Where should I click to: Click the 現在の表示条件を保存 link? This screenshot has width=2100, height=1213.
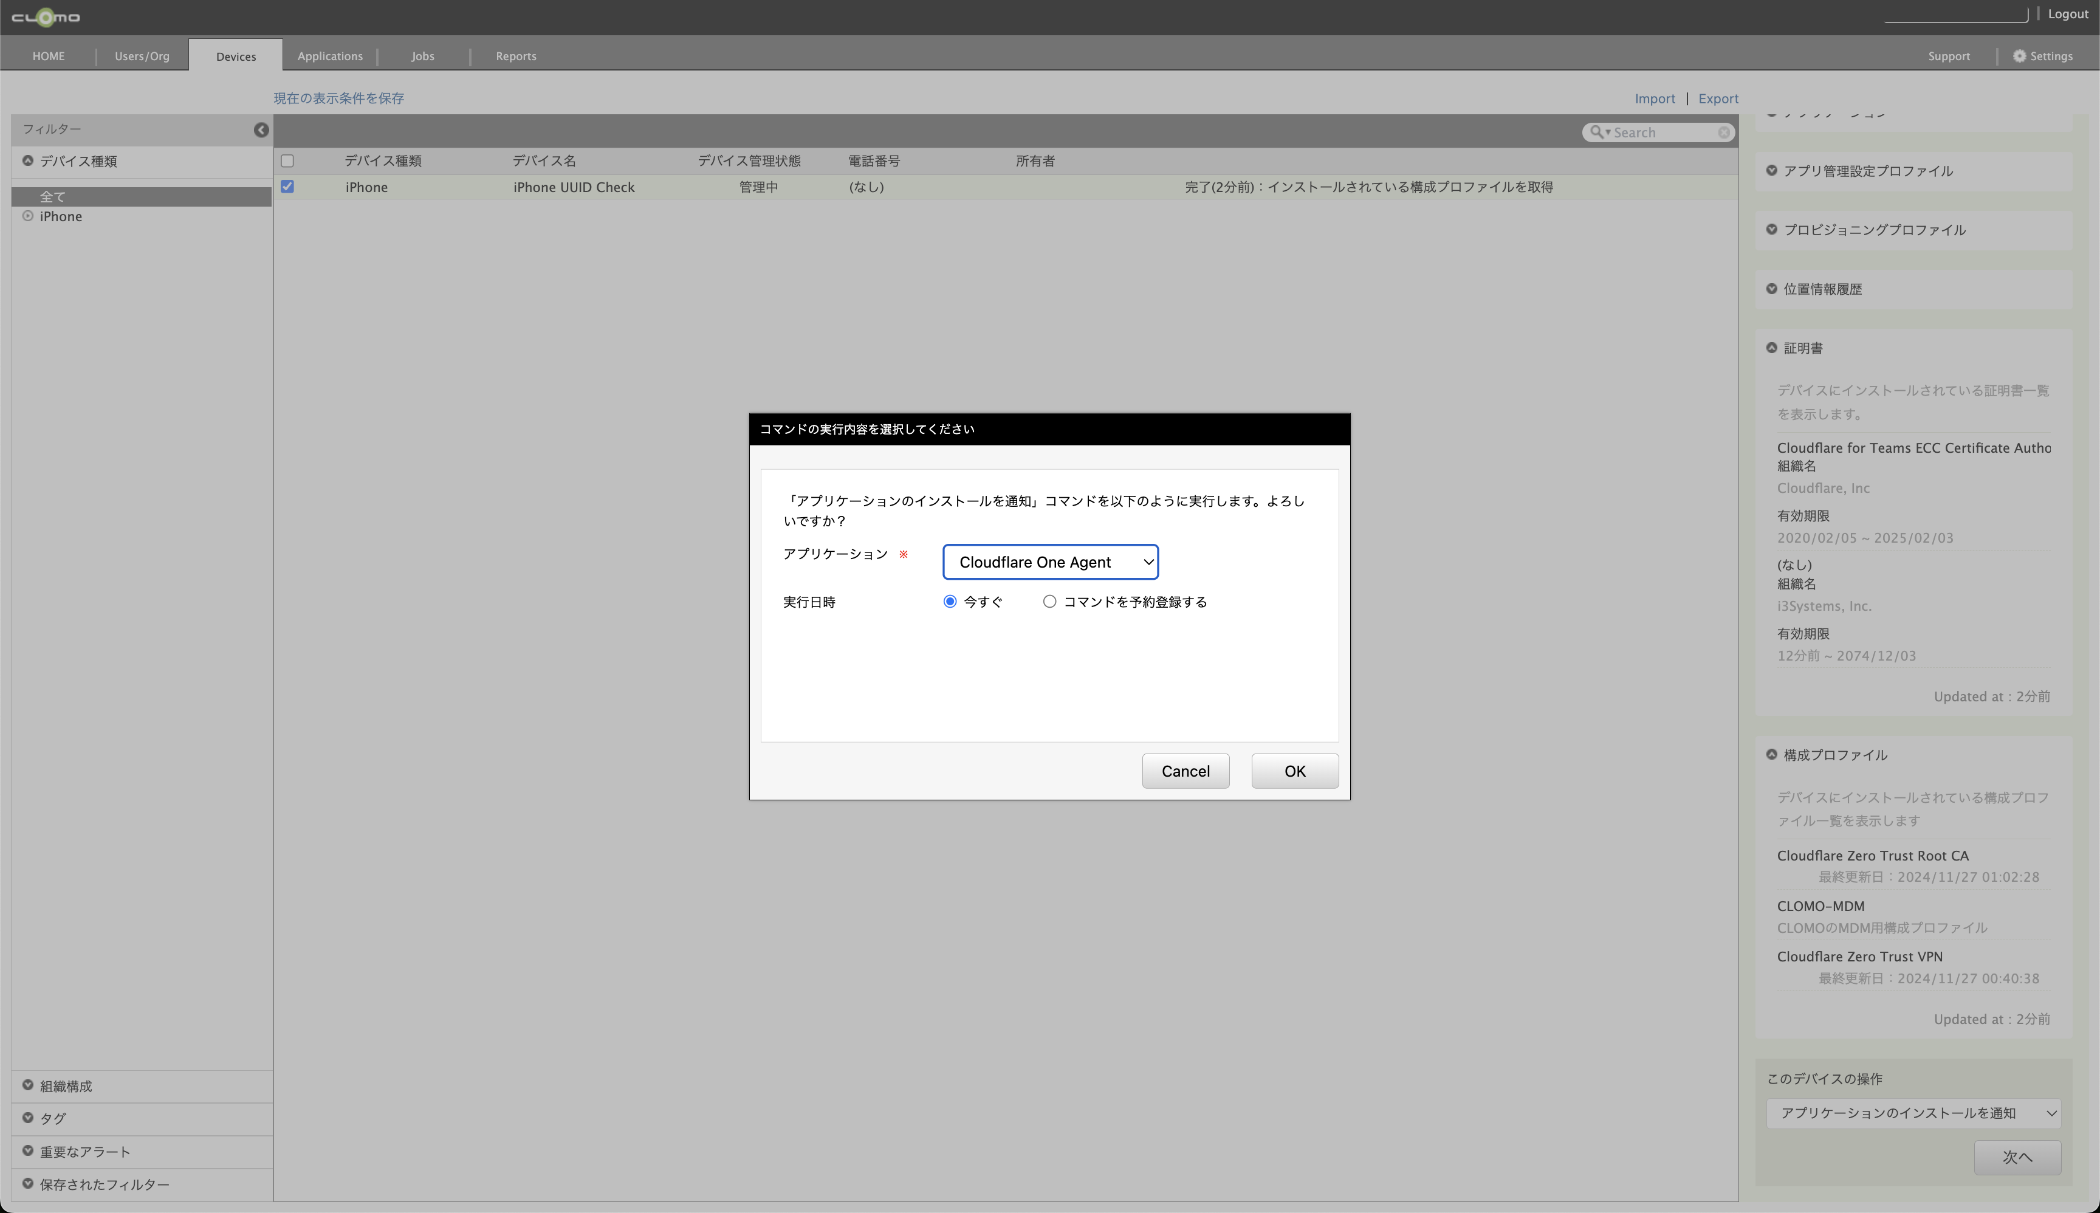338,98
